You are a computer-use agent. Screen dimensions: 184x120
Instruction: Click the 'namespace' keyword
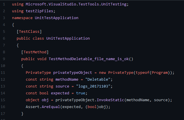point(22,18)
